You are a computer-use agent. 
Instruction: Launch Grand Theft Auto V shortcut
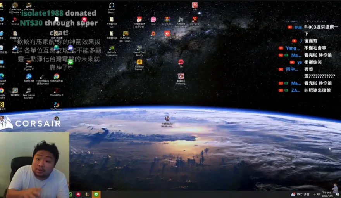[x=139, y=49]
